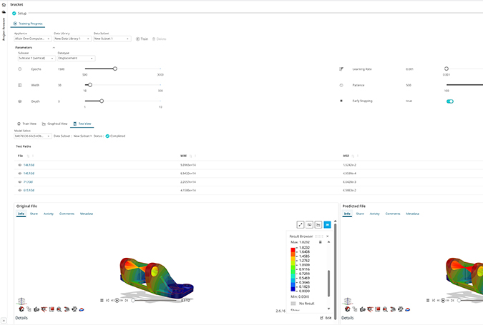Image resolution: width=483 pixels, height=325 pixels.
Task: Select Predicted File Comments tab
Action: point(393,214)
